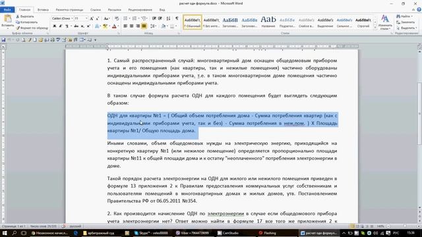422x237 pixels.
Task: Select the Название style thumbnail
Action: (268, 22)
